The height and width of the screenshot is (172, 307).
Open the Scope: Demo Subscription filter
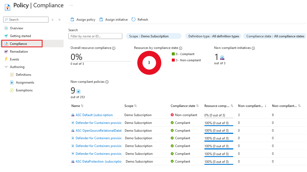click(x=153, y=36)
